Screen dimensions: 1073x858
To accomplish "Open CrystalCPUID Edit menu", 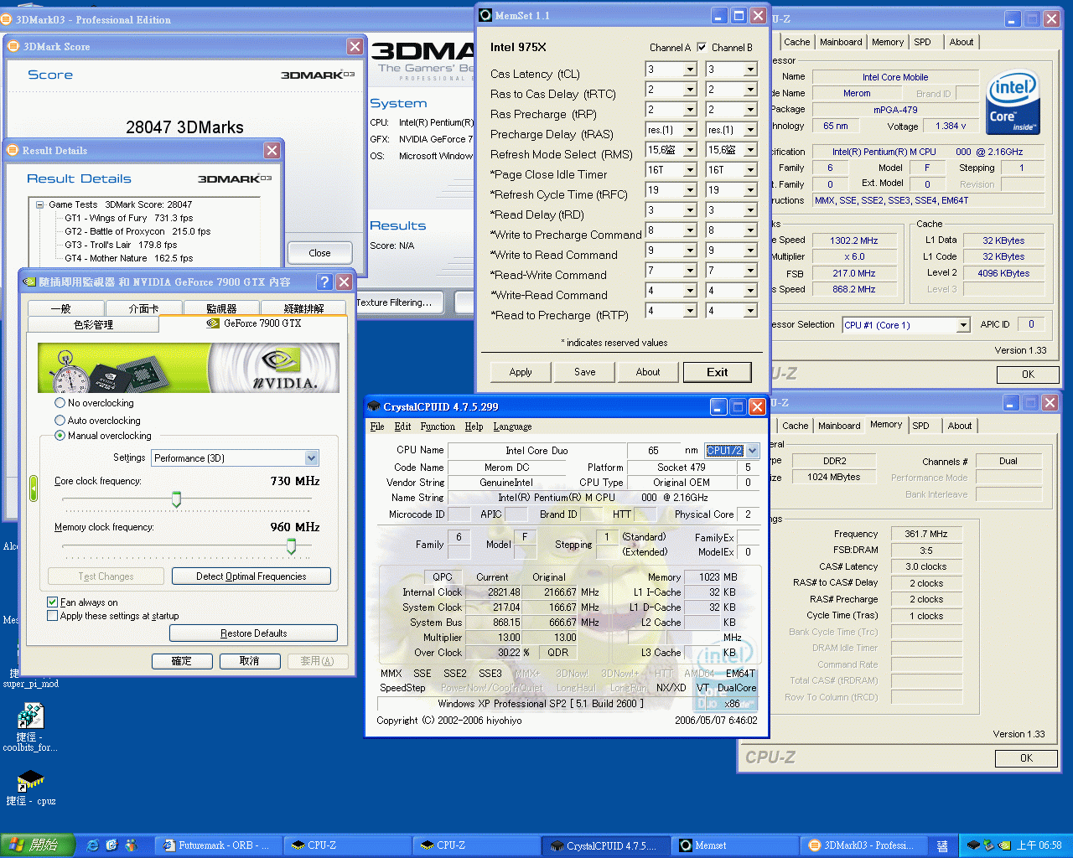I will click(x=402, y=426).
